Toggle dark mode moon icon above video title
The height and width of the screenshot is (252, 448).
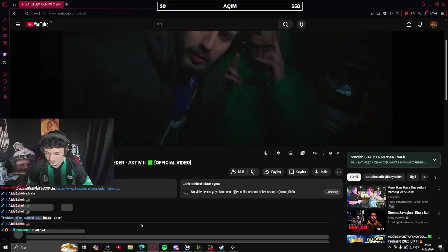[266, 153]
